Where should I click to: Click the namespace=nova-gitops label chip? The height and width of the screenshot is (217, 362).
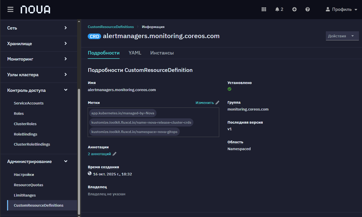[134, 132]
